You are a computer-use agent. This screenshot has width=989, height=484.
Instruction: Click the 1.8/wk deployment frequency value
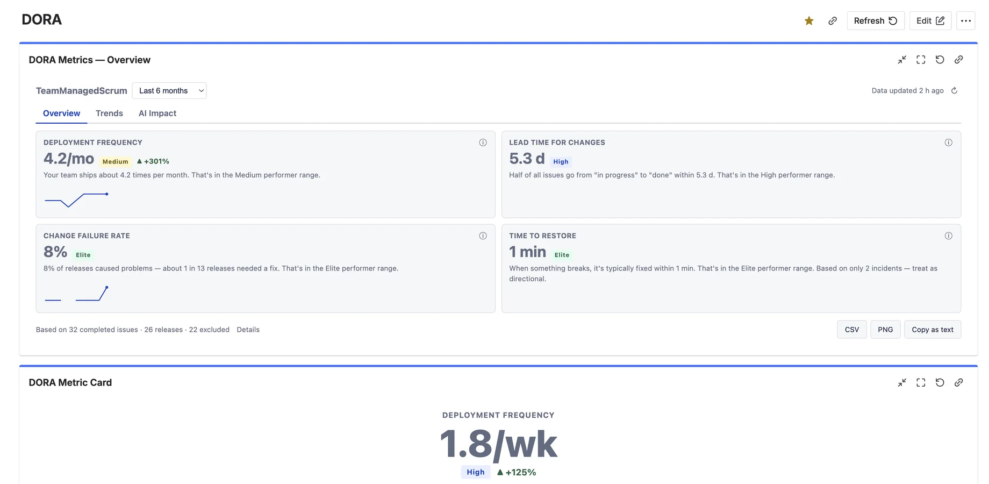(498, 444)
